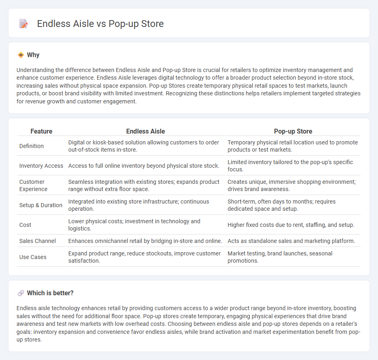Click the Feature column header

pyautogui.click(x=41, y=131)
